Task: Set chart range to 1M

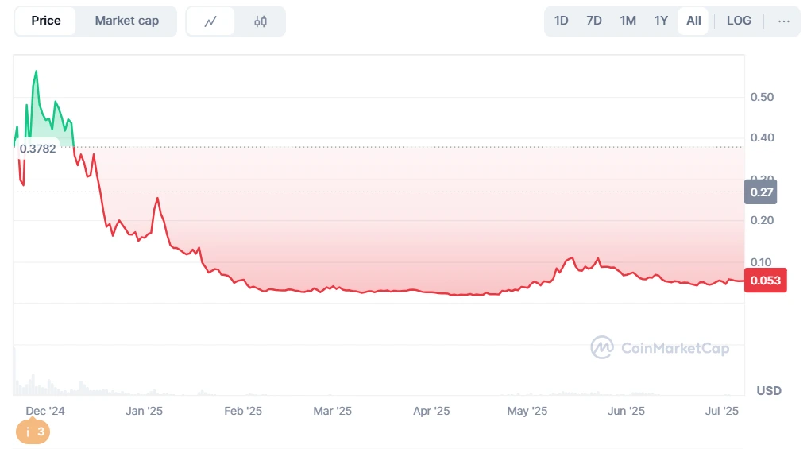Action: [628, 21]
